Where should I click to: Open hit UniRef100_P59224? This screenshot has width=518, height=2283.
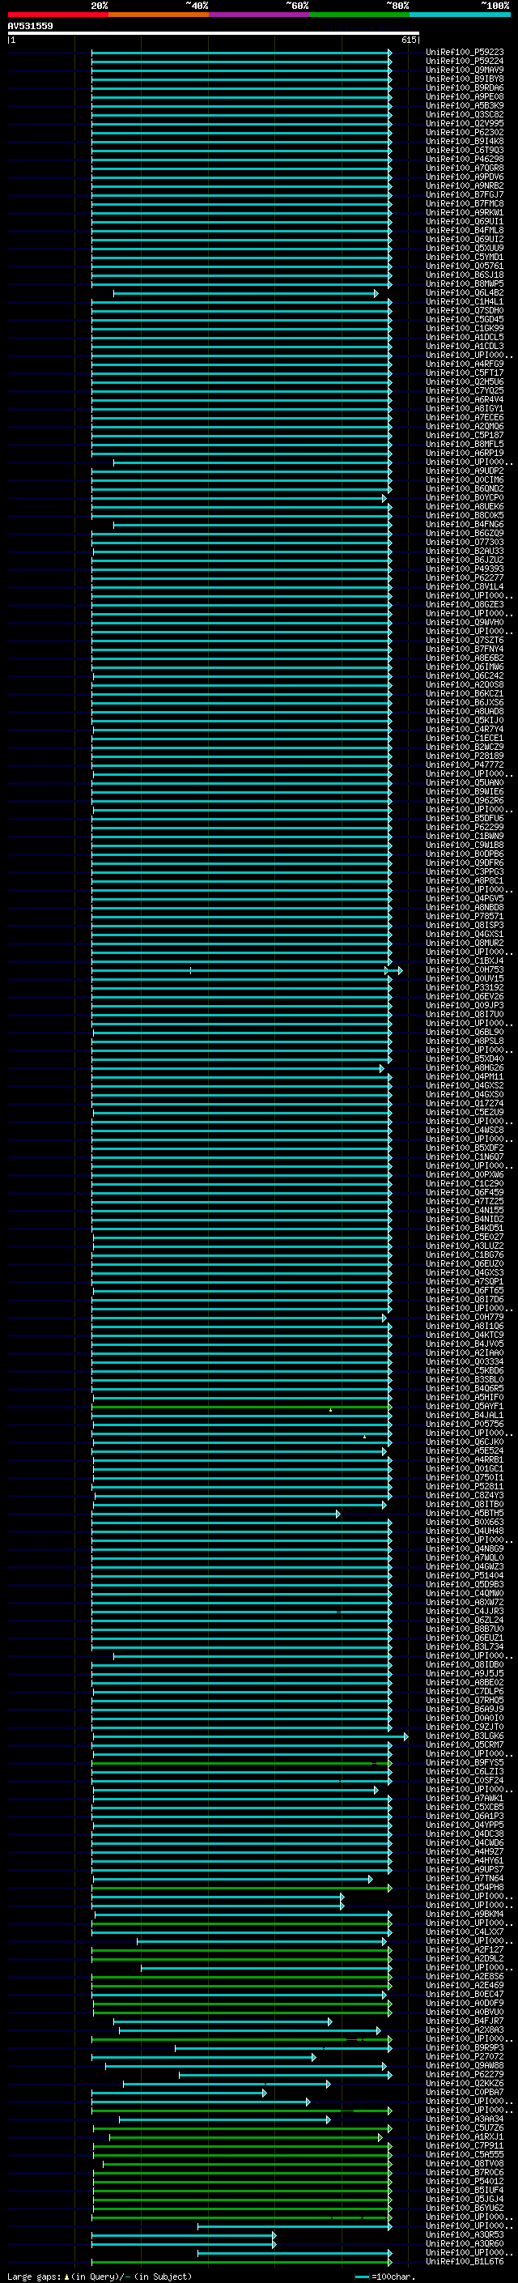[465, 62]
